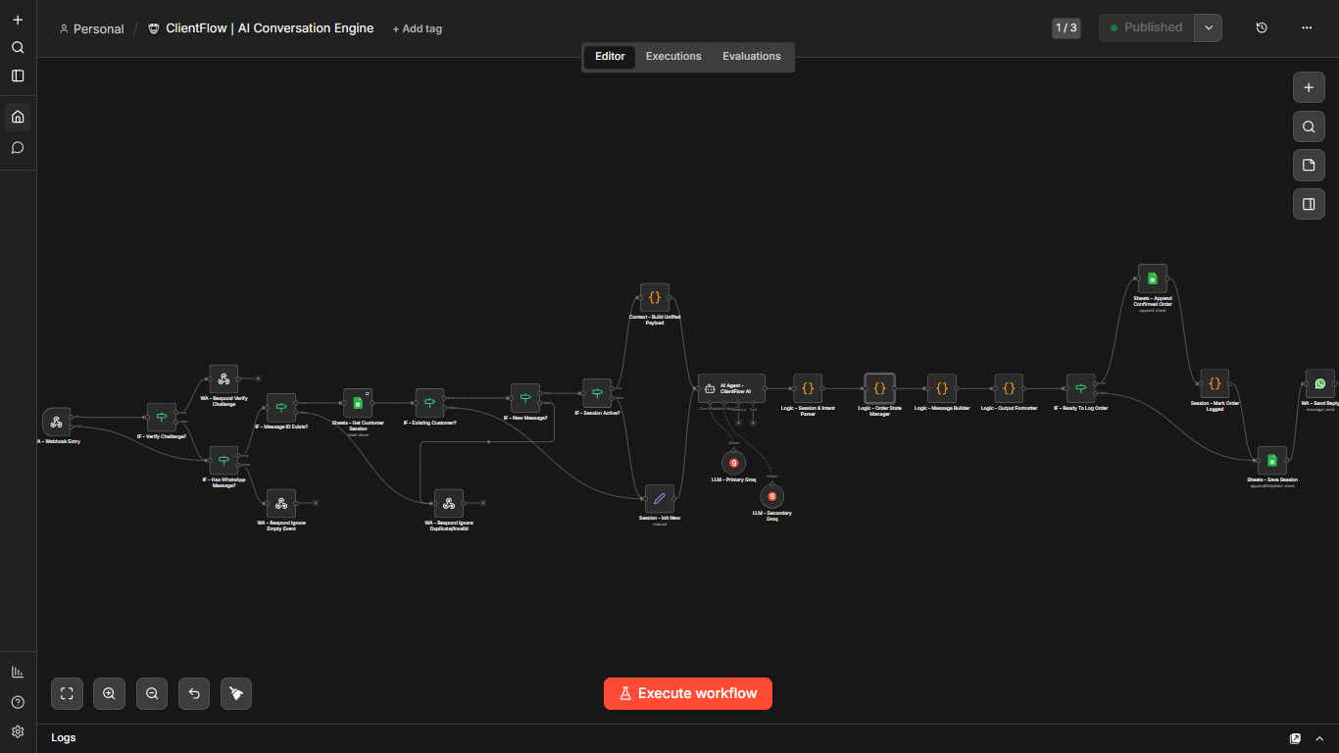Add a new node using the plus icon

coord(1309,87)
